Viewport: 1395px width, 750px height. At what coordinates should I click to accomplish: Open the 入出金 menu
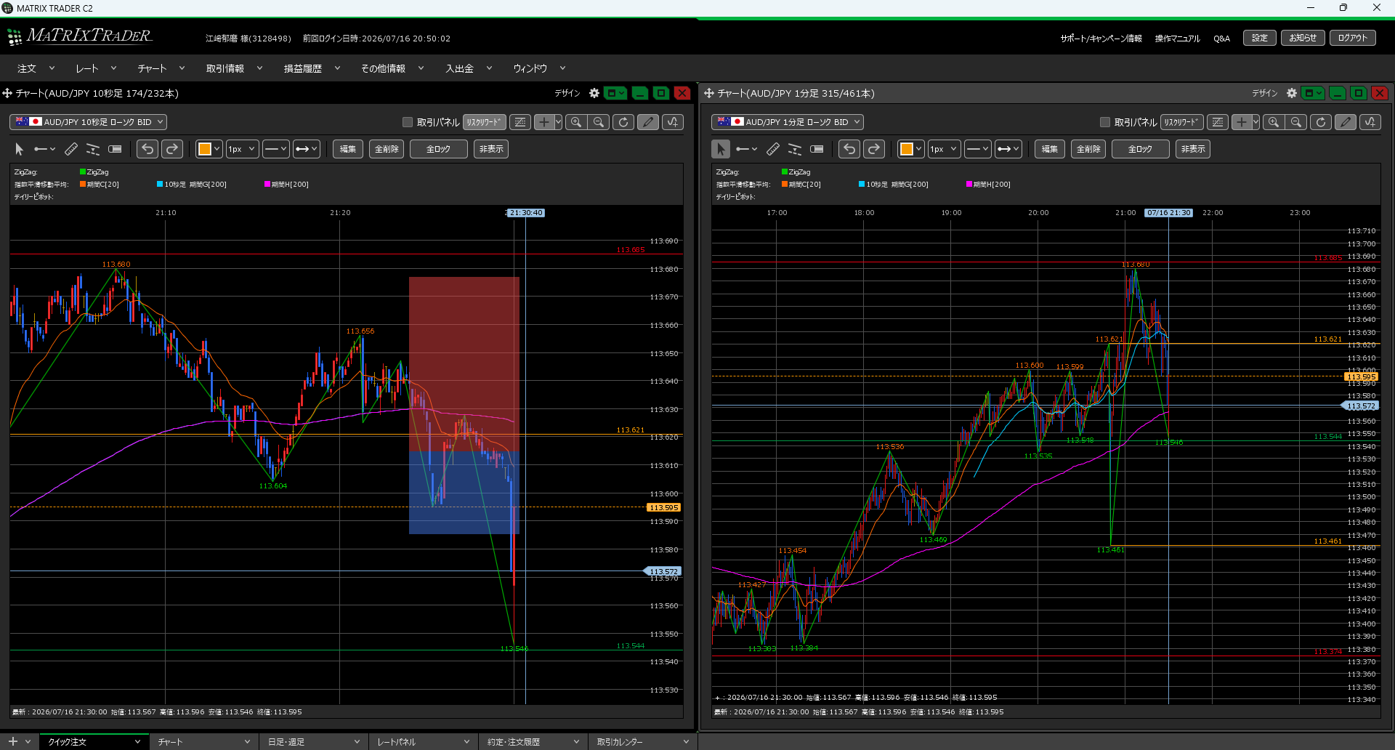coord(469,68)
